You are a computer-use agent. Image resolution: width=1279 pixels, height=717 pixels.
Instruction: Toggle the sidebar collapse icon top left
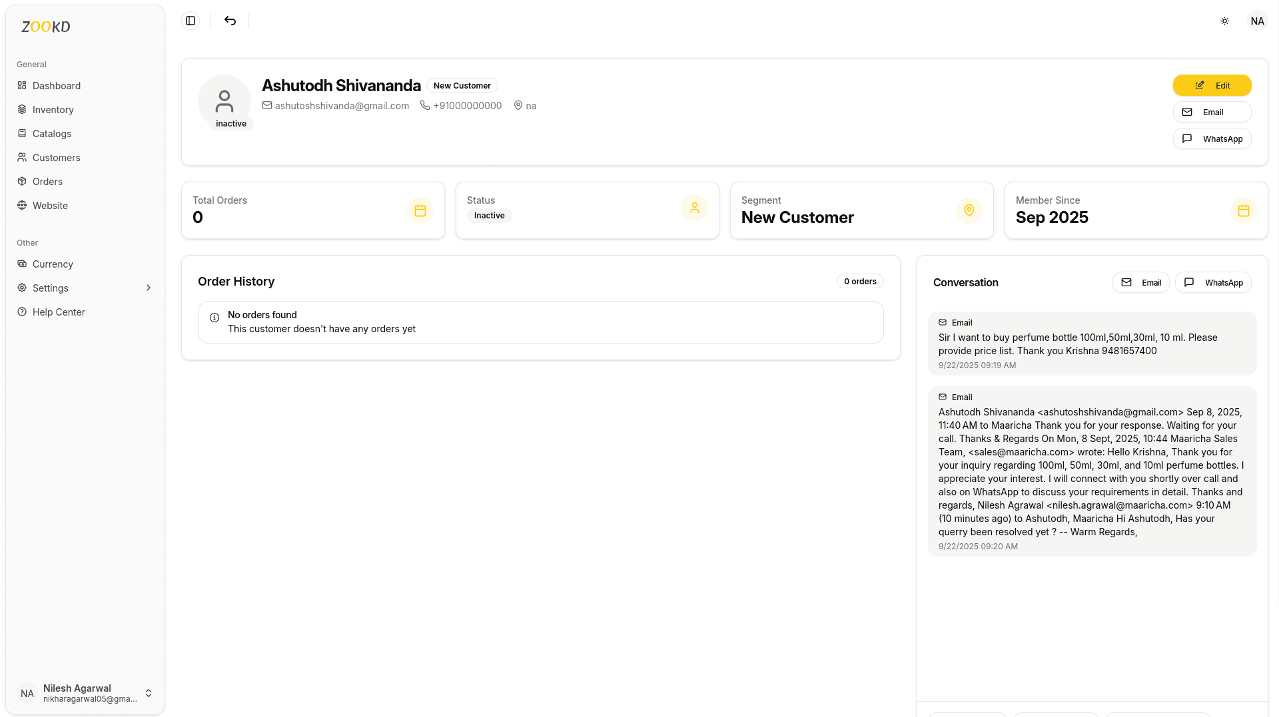[x=190, y=21]
